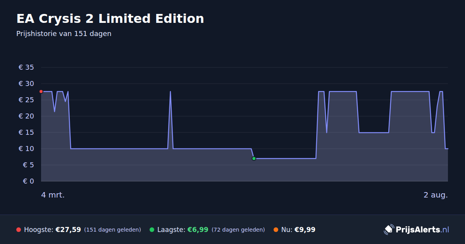Click the € 15 axis label
This screenshot has height=244, width=465.
click(x=26, y=132)
